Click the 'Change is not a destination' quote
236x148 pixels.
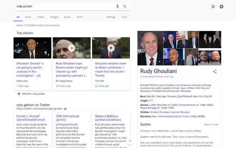(171, 131)
